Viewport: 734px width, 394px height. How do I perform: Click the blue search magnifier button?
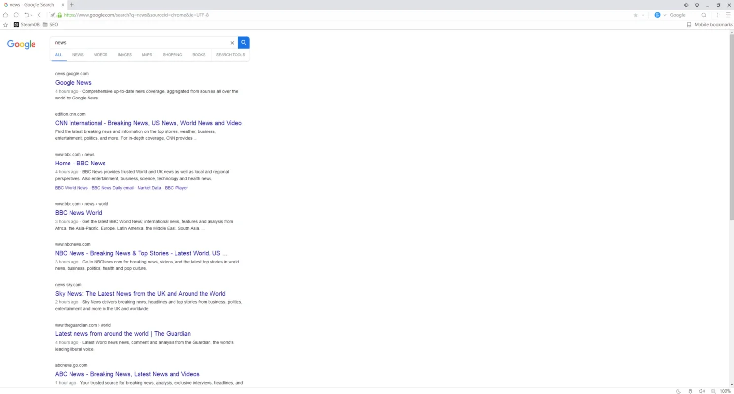[244, 42]
